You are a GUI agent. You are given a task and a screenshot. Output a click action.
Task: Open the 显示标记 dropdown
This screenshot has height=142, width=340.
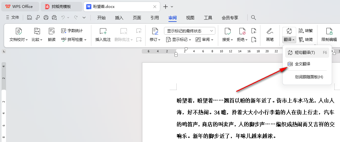(x=178, y=40)
